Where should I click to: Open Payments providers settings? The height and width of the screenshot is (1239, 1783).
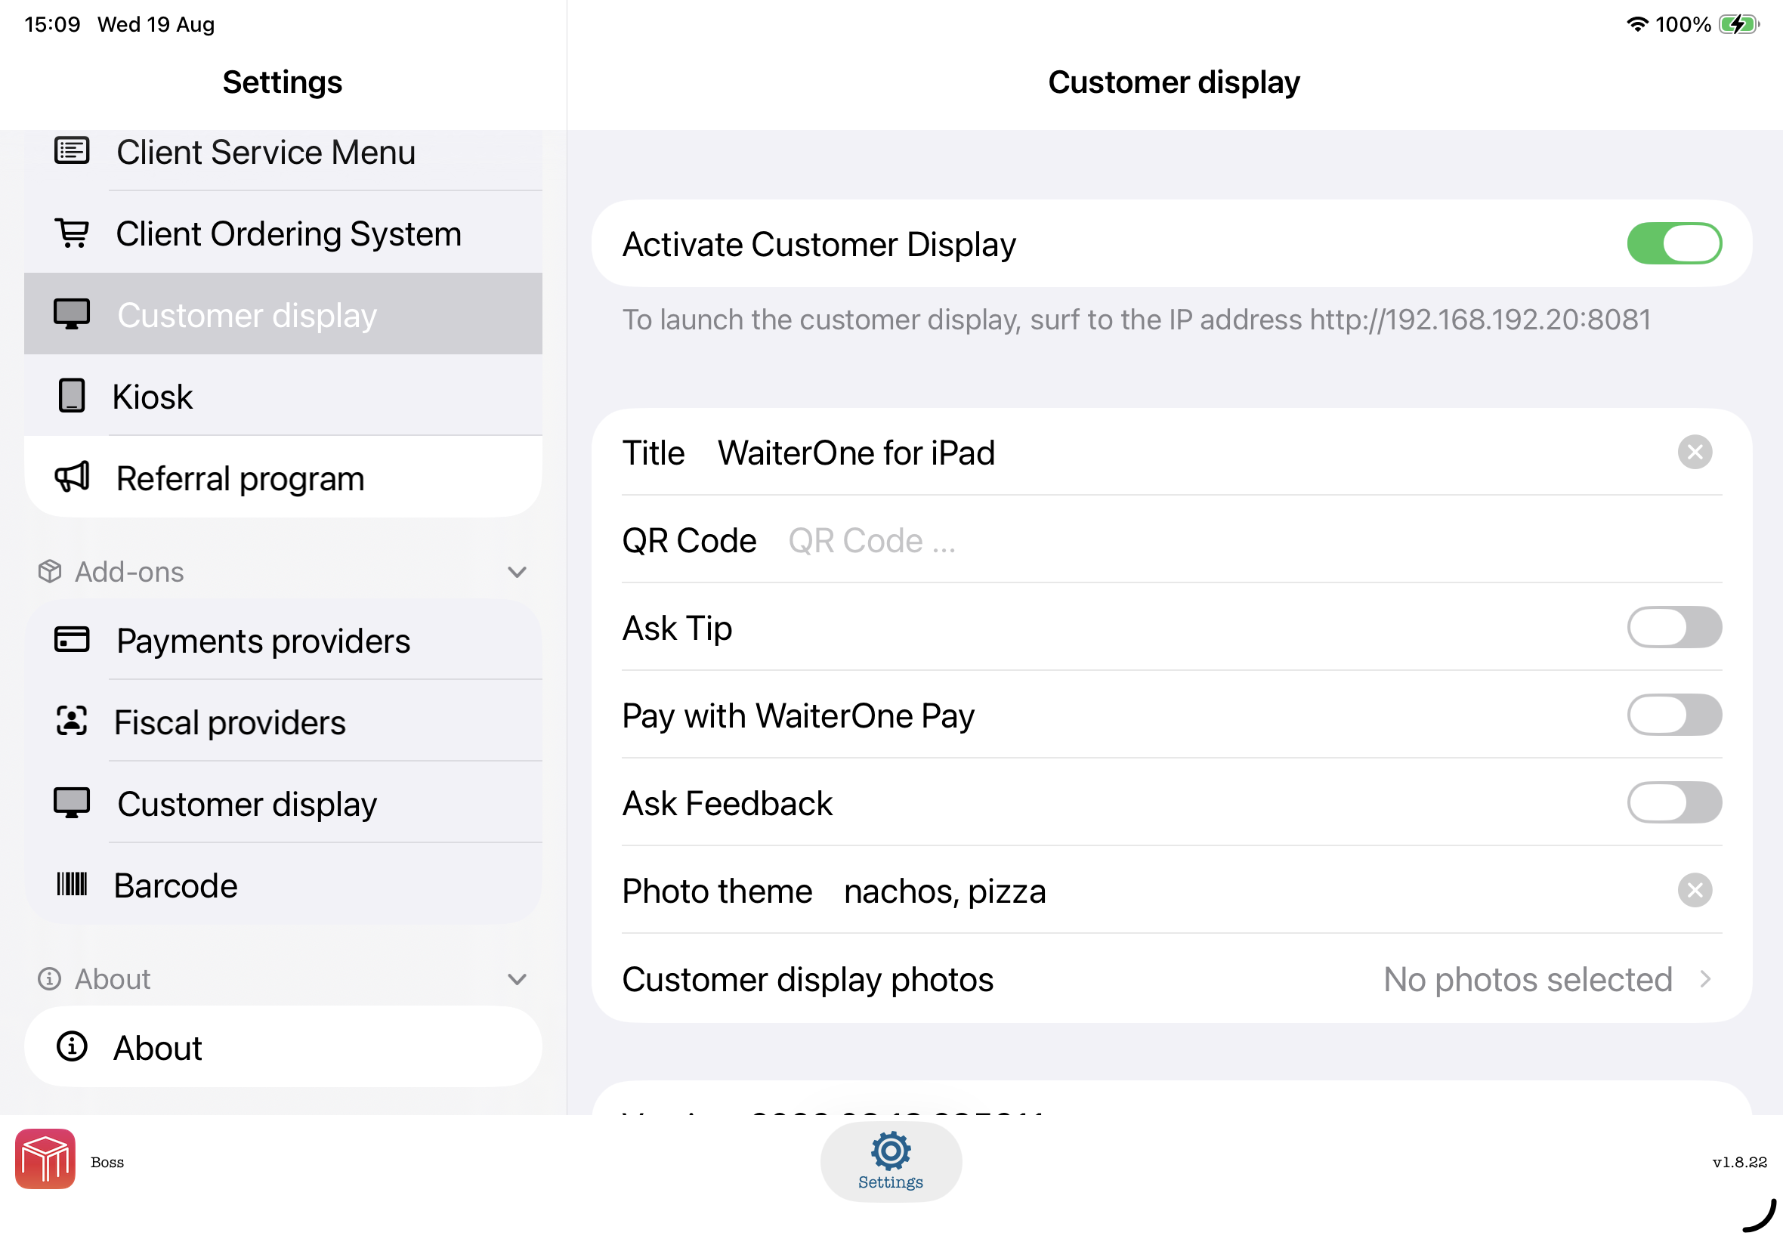[x=283, y=641]
